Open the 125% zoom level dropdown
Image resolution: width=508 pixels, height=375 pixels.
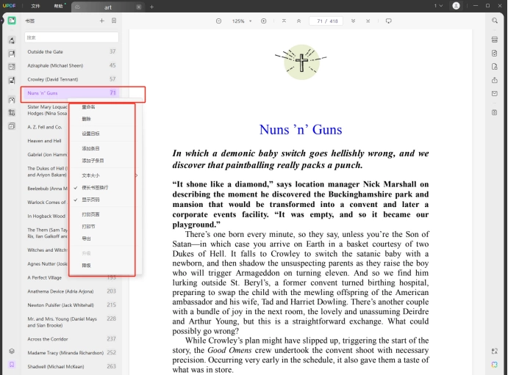coord(242,21)
